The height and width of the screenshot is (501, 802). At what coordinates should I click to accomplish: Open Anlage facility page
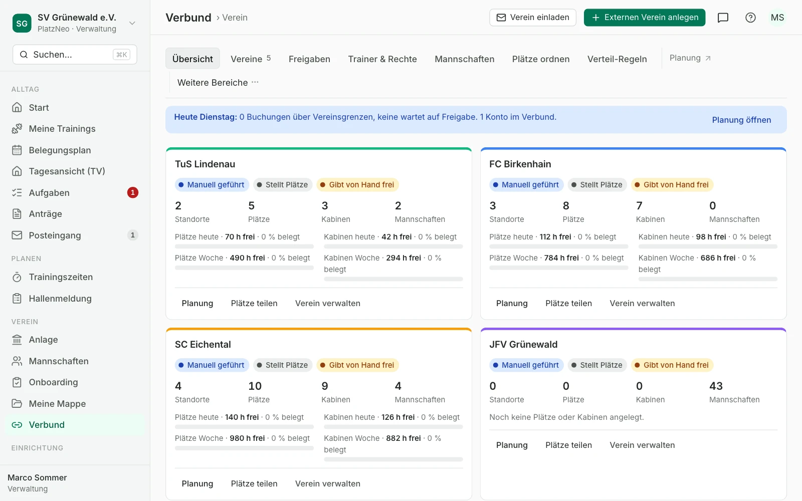(x=75, y=340)
